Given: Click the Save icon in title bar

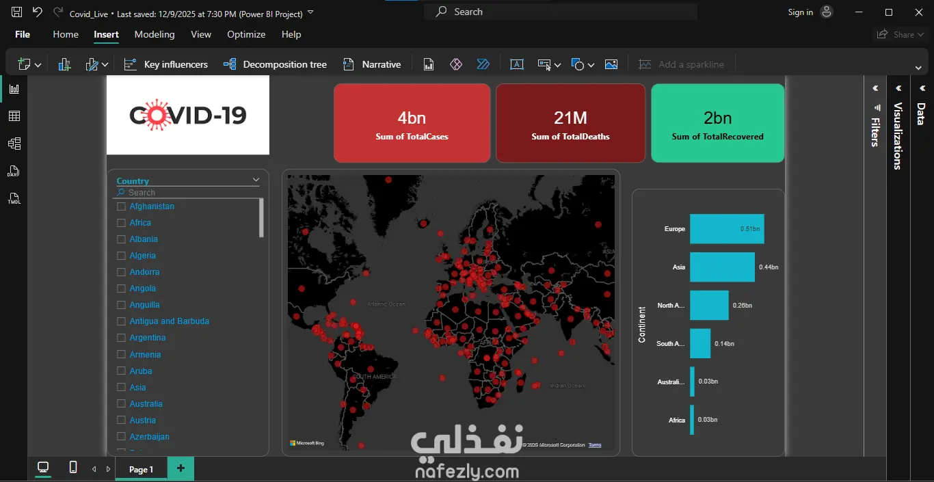Looking at the screenshot, I should pyautogui.click(x=17, y=12).
